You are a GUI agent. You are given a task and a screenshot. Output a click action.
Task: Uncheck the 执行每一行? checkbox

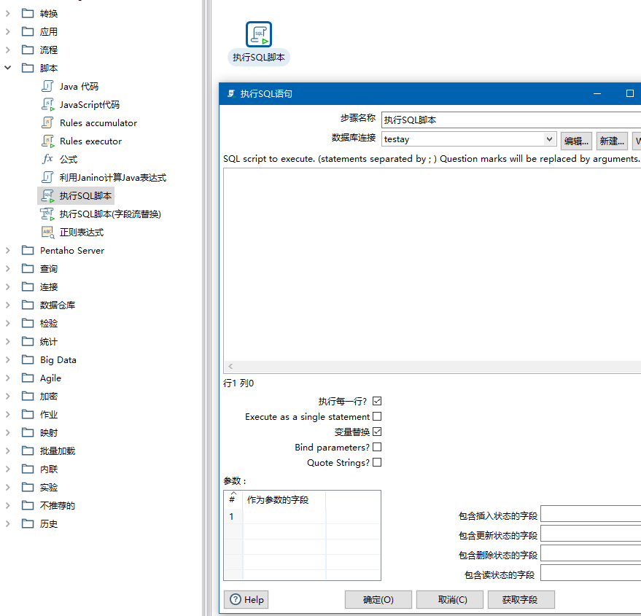click(x=377, y=401)
